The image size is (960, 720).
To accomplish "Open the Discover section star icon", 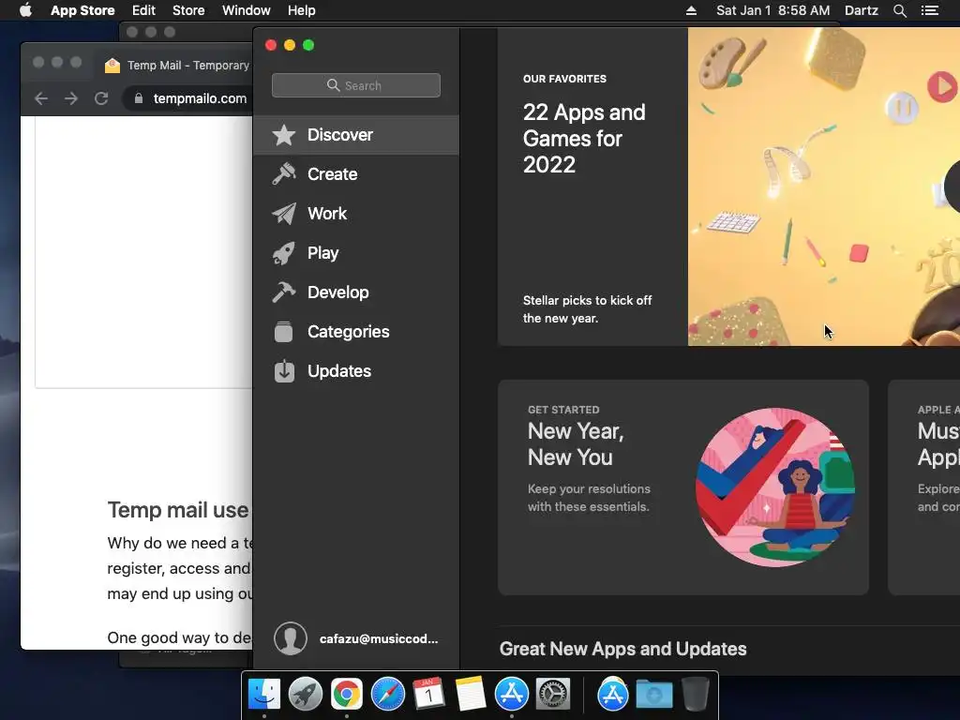I will tap(284, 135).
